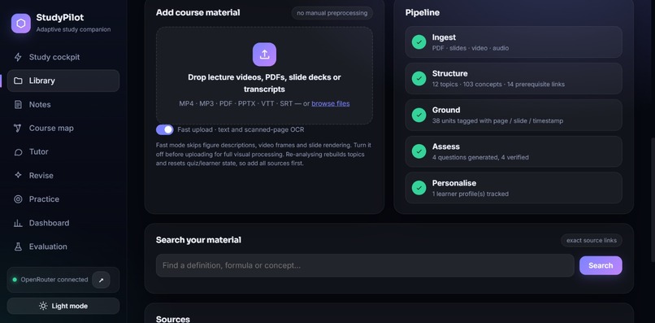Click 'Search your material' heading
The width and height of the screenshot is (655, 323).
click(198, 240)
